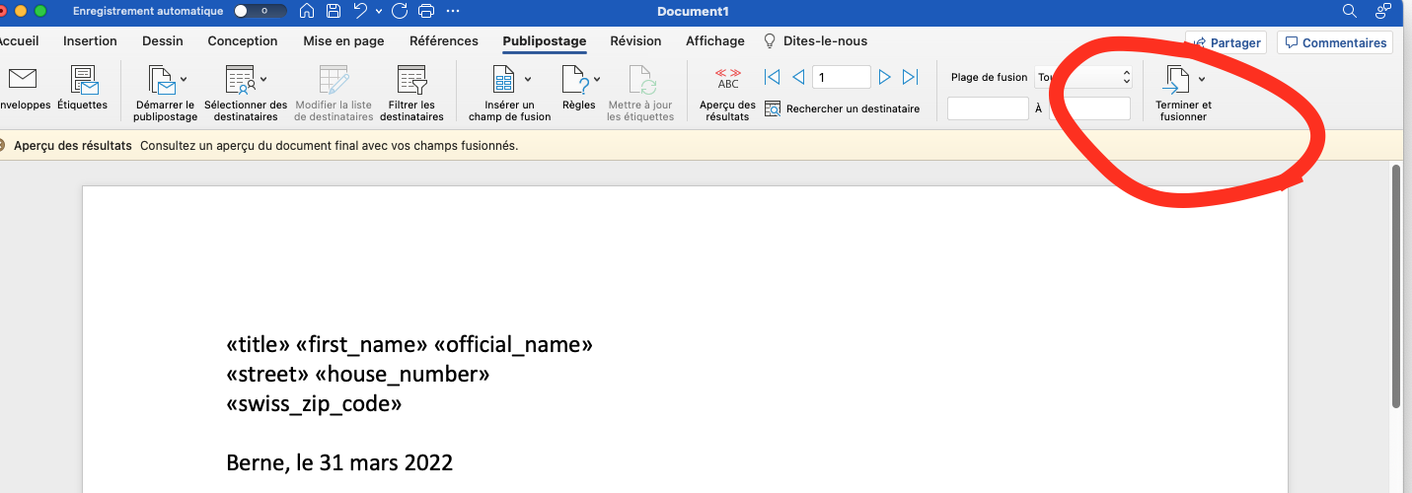Open the Étiquettes labels tool
This screenshot has width=1412, height=493.
tap(83, 81)
